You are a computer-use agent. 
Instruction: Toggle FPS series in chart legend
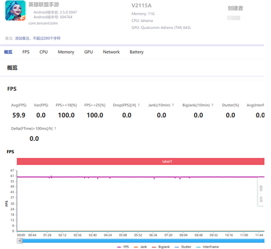coord(123,247)
